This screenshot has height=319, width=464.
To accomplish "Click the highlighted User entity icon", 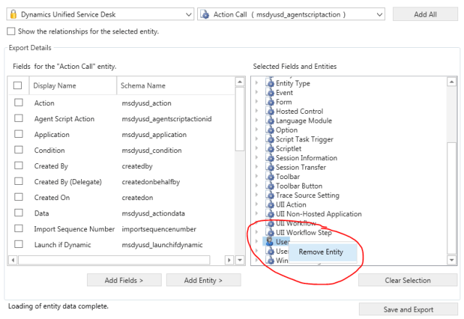I will click(x=269, y=241).
